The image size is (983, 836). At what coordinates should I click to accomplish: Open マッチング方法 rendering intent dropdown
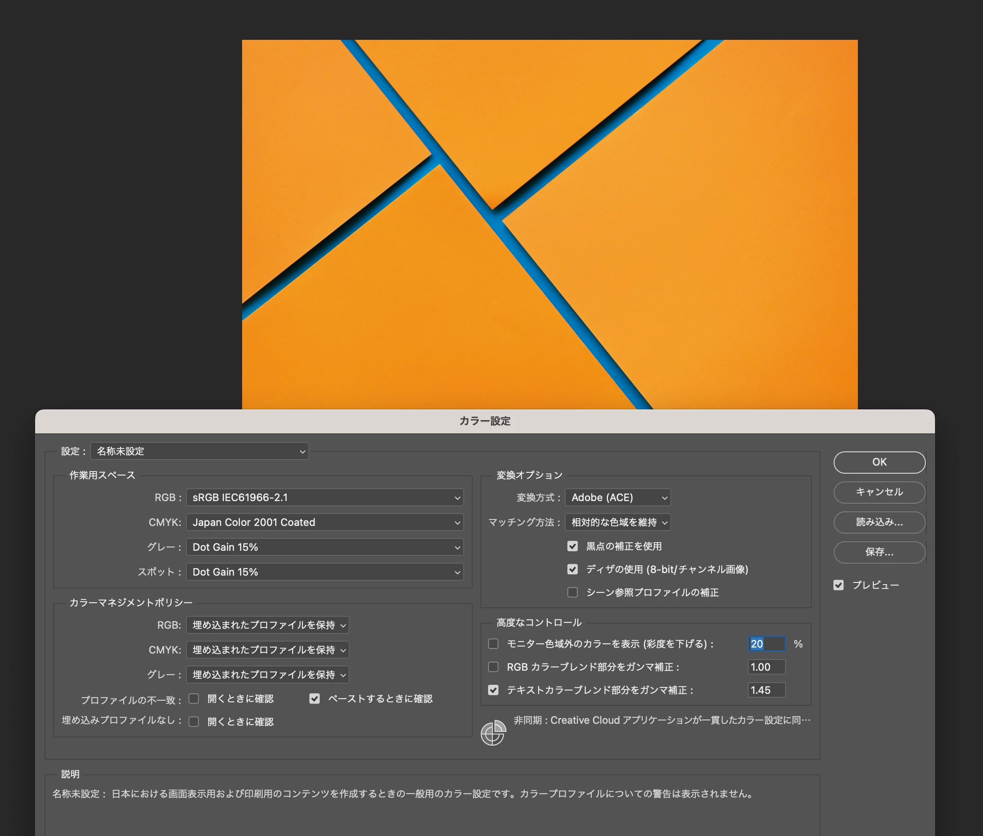point(618,522)
